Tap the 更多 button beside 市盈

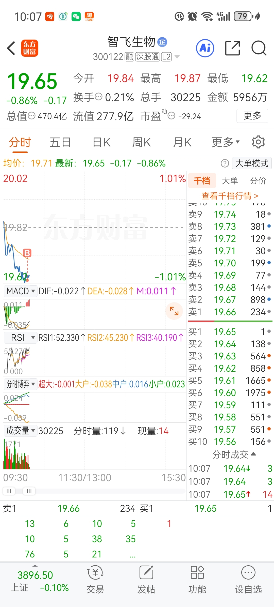(x=252, y=116)
